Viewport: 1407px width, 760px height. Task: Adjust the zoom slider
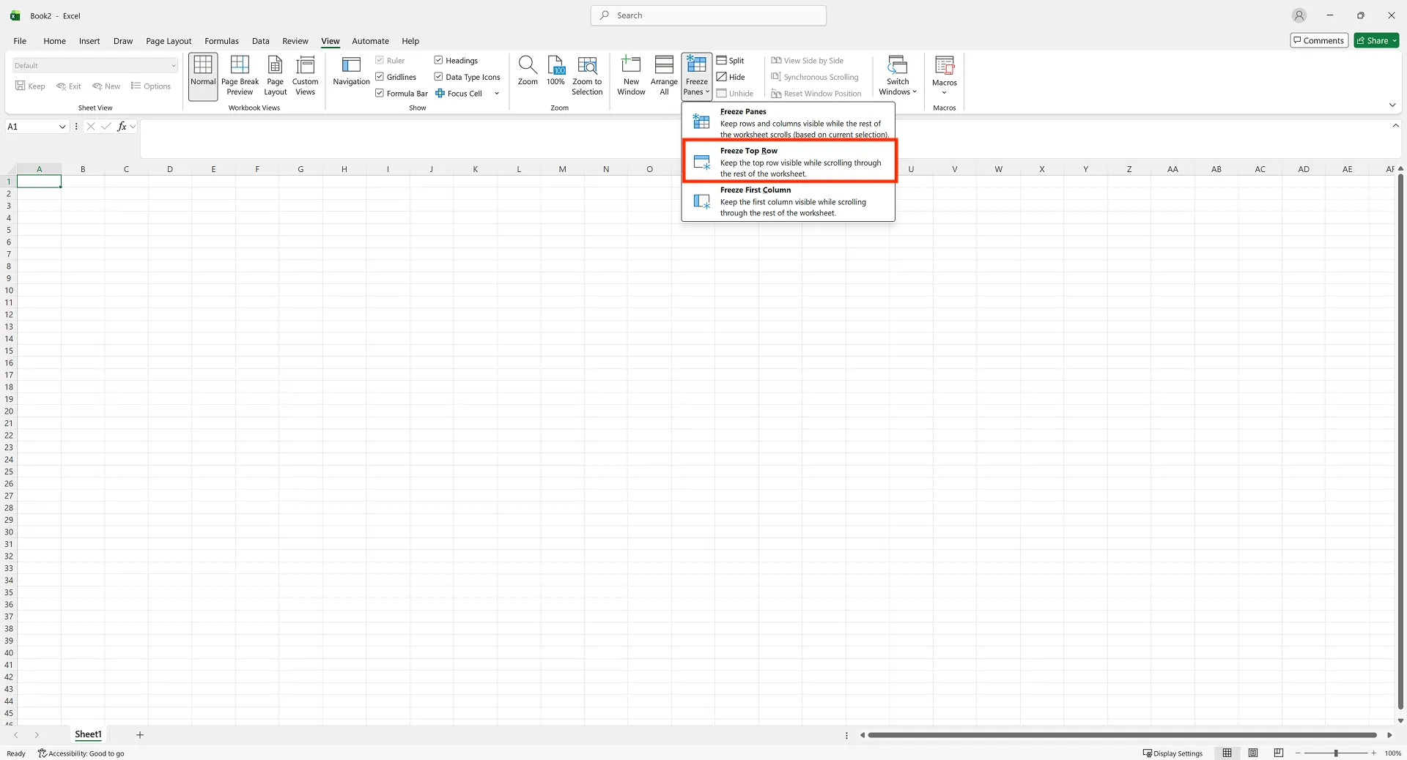[1337, 753]
